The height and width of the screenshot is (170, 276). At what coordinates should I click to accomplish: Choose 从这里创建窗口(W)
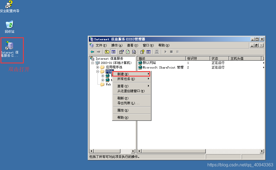click(132, 91)
